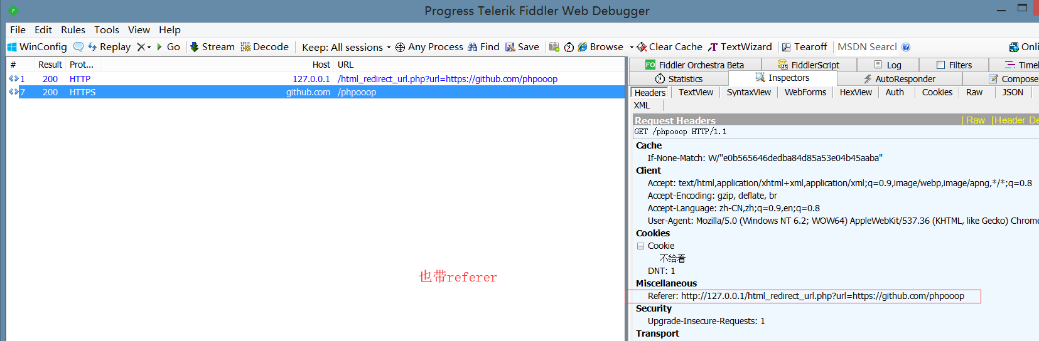Toggle Stream mode
The image size is (1039, 341).
click(212, 47)
